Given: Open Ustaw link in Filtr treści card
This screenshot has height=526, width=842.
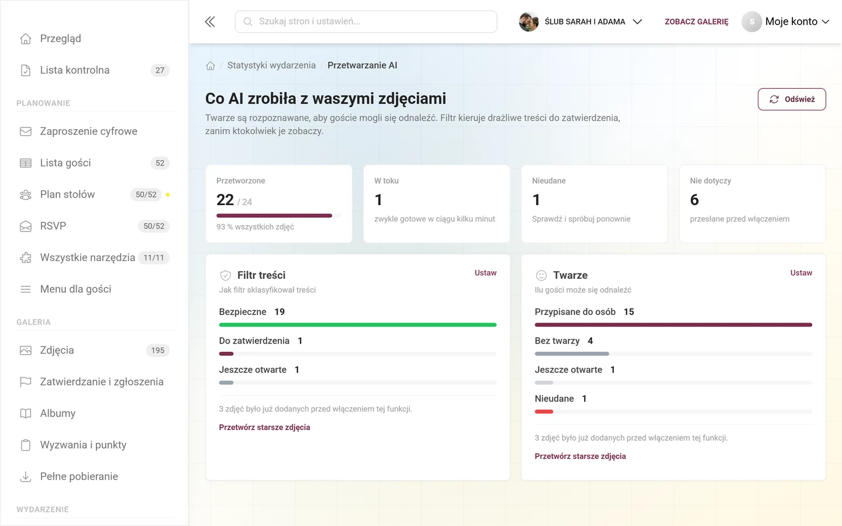Looking at the screenshot, I should click(x=485, y=273).
